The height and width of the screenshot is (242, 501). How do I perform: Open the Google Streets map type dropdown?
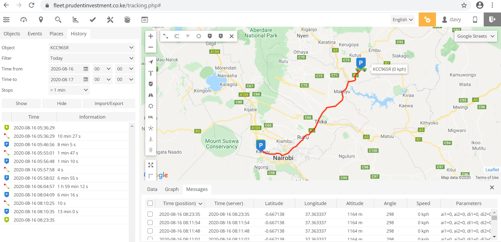click(x=475, y=36)
